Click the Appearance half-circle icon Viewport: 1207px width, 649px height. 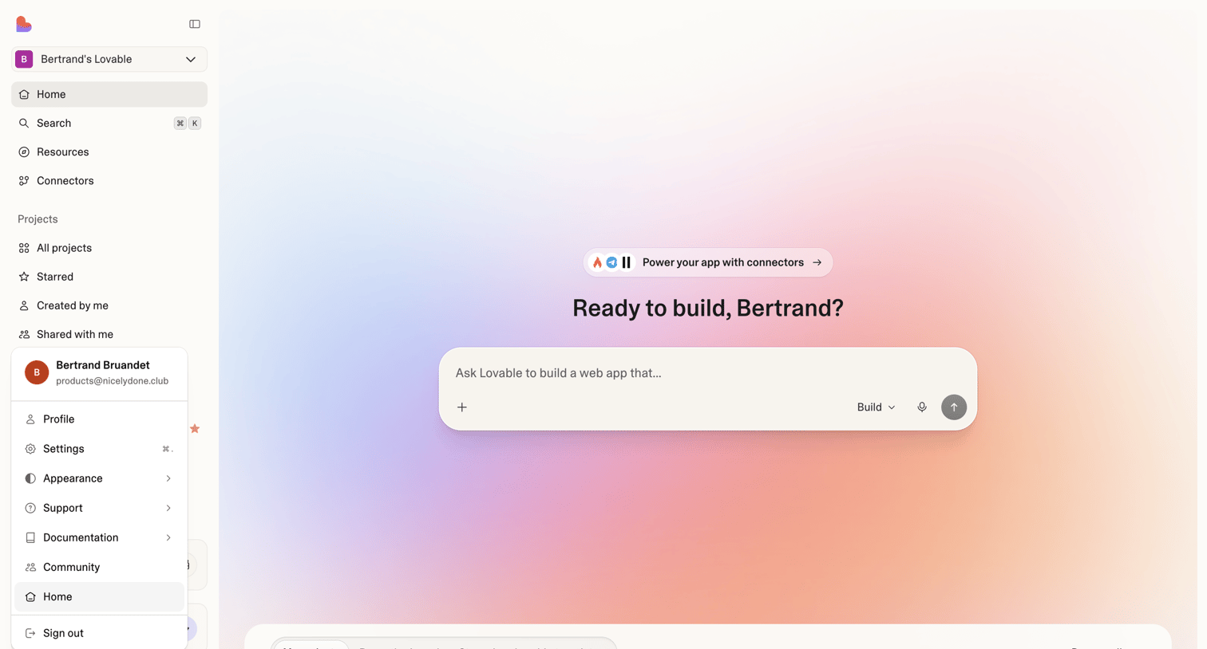[x=30, y=478]
